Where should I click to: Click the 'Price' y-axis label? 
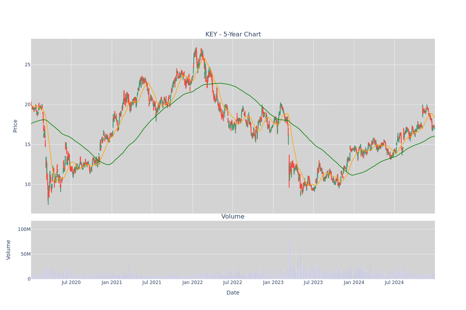[16, 126]
